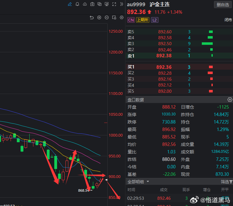Click the 均价 value 892.56
The height and width of the screenshot is (206, 233).
pyautogui.click(x=169, y=144)
